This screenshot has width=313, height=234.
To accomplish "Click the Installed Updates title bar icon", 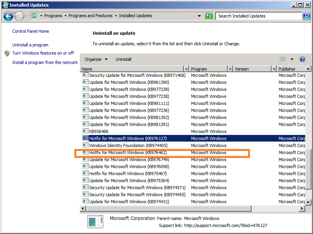I will (5, 5).
